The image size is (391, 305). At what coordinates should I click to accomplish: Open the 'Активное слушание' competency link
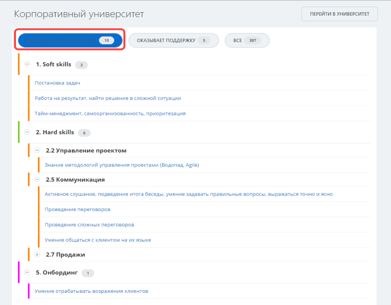click(x=188, y=194)
